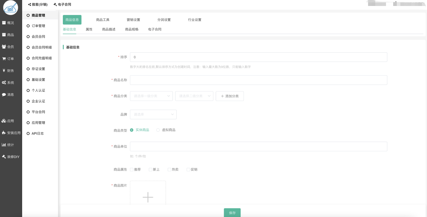Enable the 热卖 checkbox
Screen dimensions: 427x217
pos(169,169)
